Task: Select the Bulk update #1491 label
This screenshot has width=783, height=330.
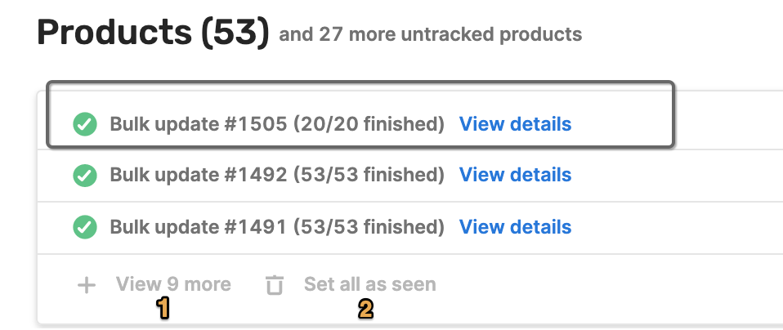Action: [199, 227]
